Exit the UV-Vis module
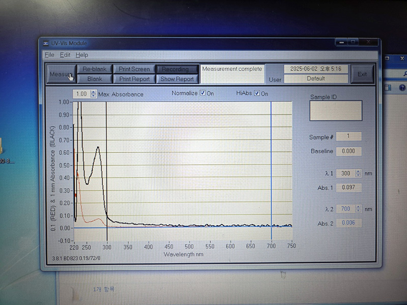 pyautogui.click(x=362, y=74)
